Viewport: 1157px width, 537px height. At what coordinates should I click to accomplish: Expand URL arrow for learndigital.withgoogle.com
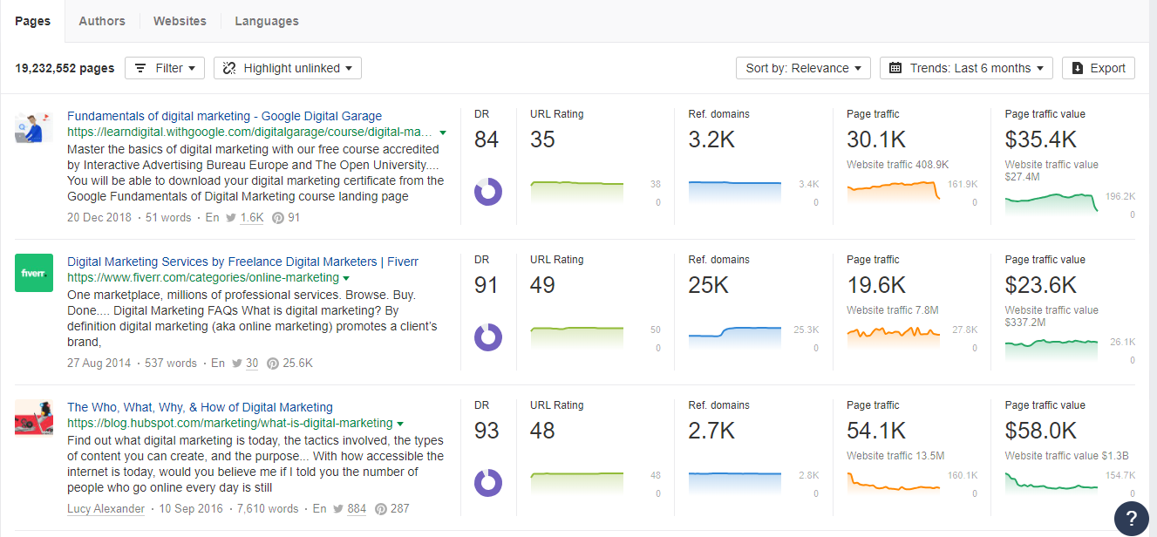point(443,133)
